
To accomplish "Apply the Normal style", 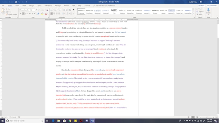I will (81, 12).
